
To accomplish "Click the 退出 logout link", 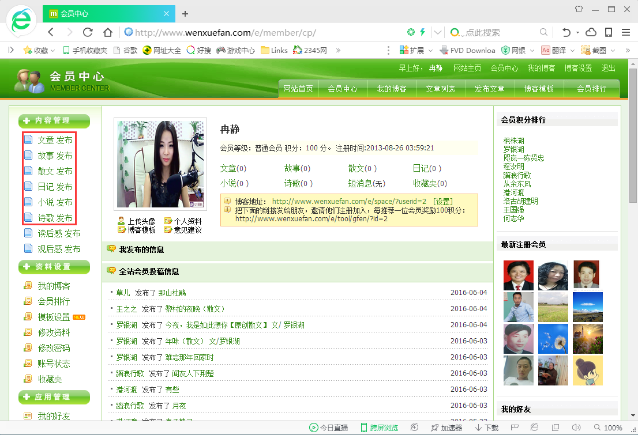I will click(608, 68).
